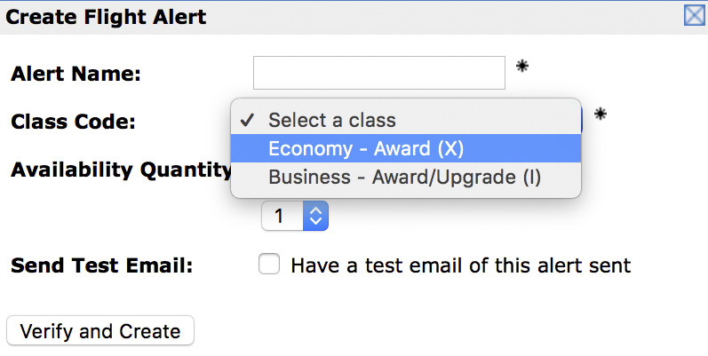Choose the 'Select a class' option

coord(332,120)
